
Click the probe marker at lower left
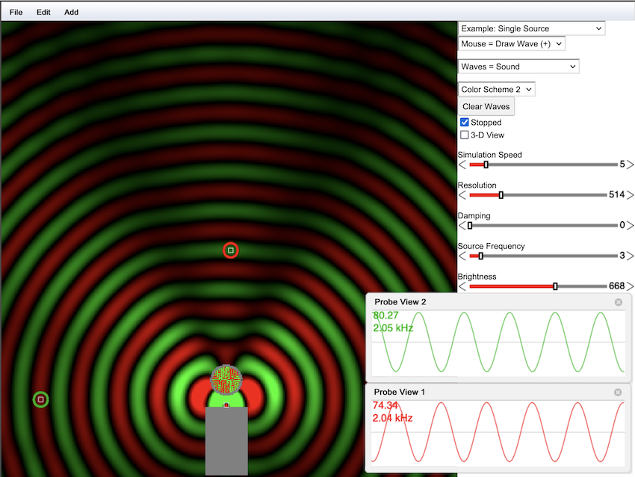tap(41, 400)
